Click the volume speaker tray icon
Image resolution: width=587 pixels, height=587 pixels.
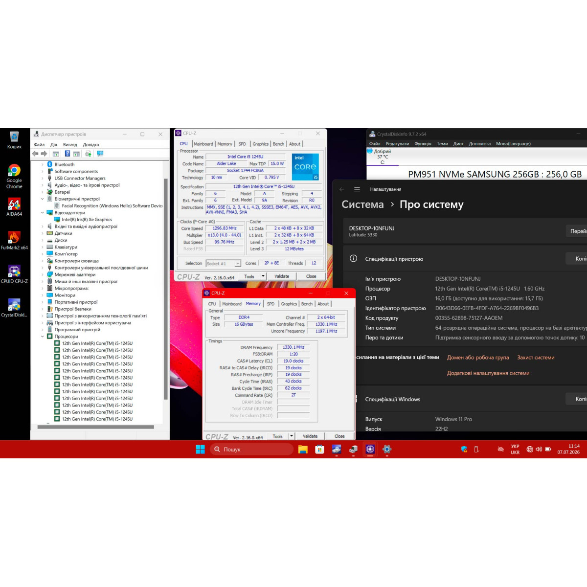(x=539, y=449)
